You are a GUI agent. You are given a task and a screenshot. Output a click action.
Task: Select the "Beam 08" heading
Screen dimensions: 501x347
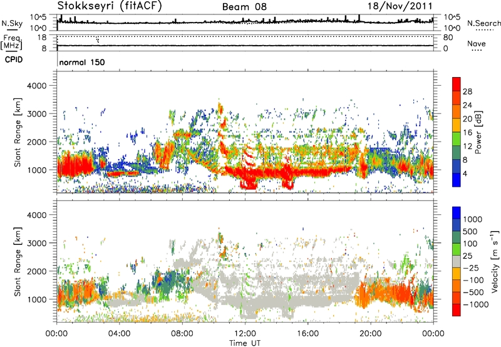click(244, 7)
